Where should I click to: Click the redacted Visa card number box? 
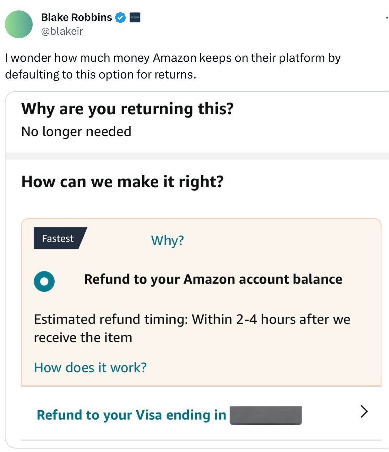click(266, 415)
